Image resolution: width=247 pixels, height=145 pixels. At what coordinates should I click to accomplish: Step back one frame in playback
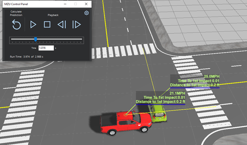click(x=62, y=25)
